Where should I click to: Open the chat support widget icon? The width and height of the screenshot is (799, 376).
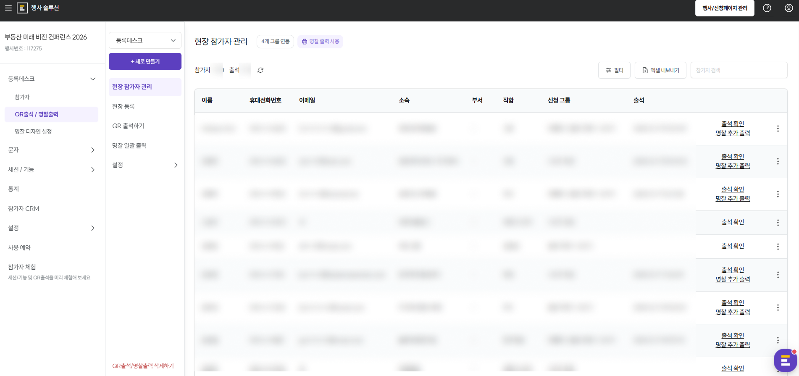(785, 360)
